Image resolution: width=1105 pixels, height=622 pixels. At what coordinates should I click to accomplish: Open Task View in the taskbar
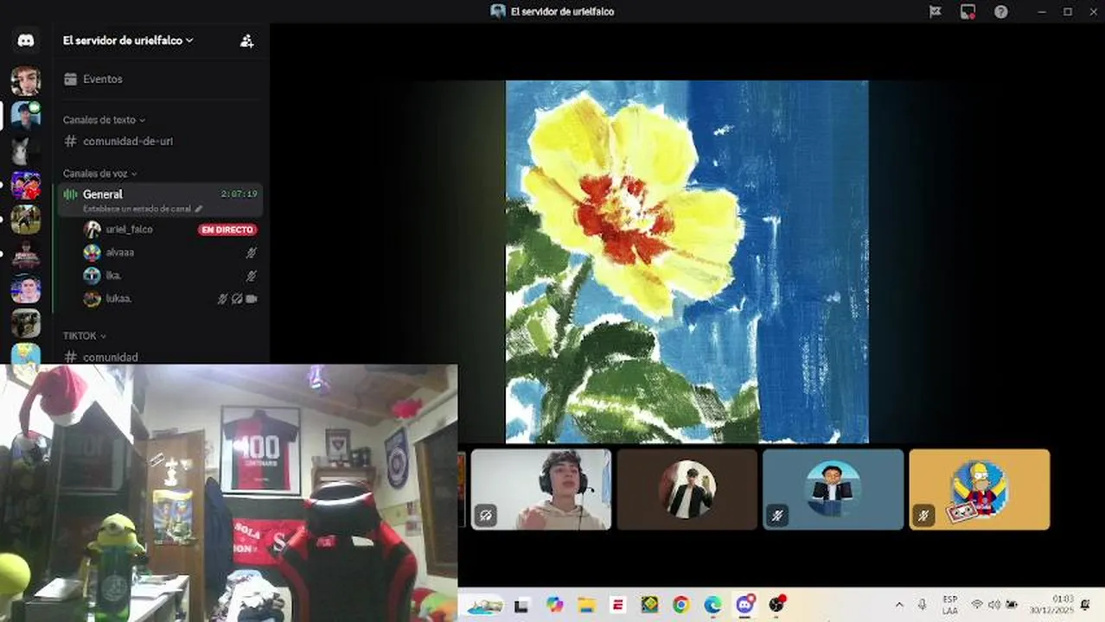(521, 605)
